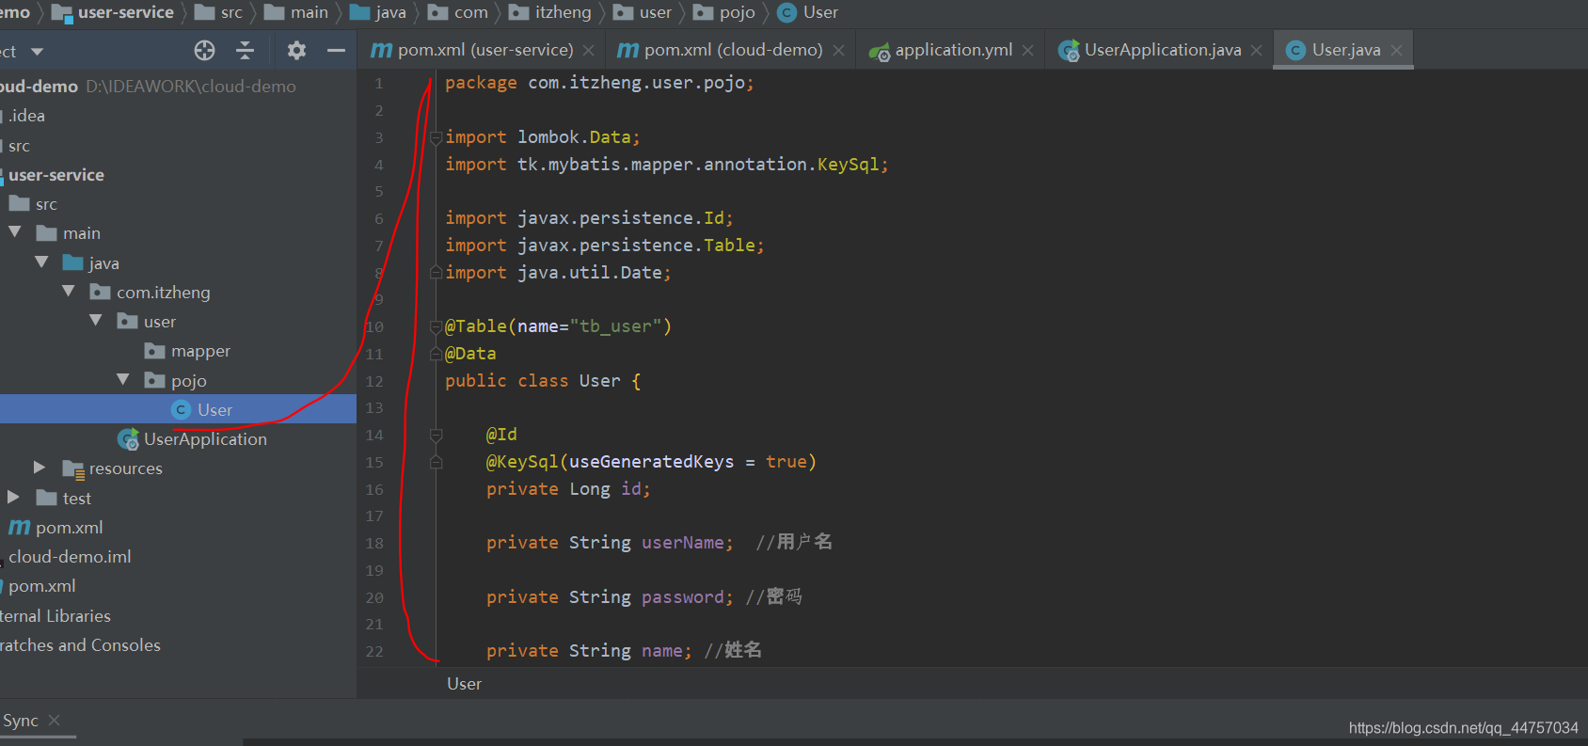Click line number 12 in gutter
Image resolution: width=1588 pixels, height=746 pixels.
coord(374,381)
